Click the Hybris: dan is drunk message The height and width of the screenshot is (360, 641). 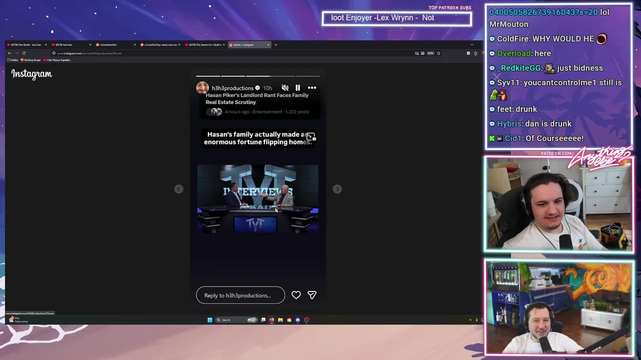click(530, 124)
